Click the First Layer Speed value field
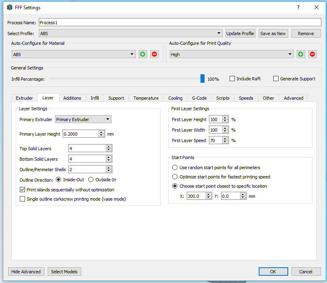This screenshot has height=283, width=327. pos(216,140)
